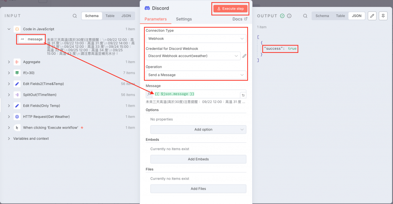Switch to the Settings tab

click(184, 19)
